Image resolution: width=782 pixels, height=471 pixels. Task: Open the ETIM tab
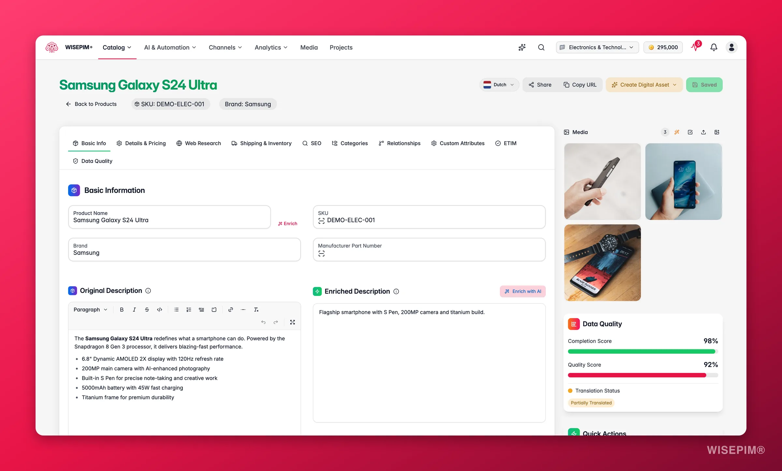(x=506, y=143)
